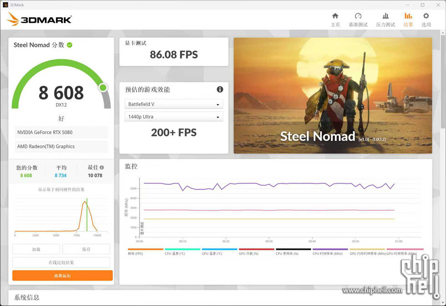Open the info icon in 预估的游戏效能
Viewport: 446px width, 306px height.
click(220, 90)
